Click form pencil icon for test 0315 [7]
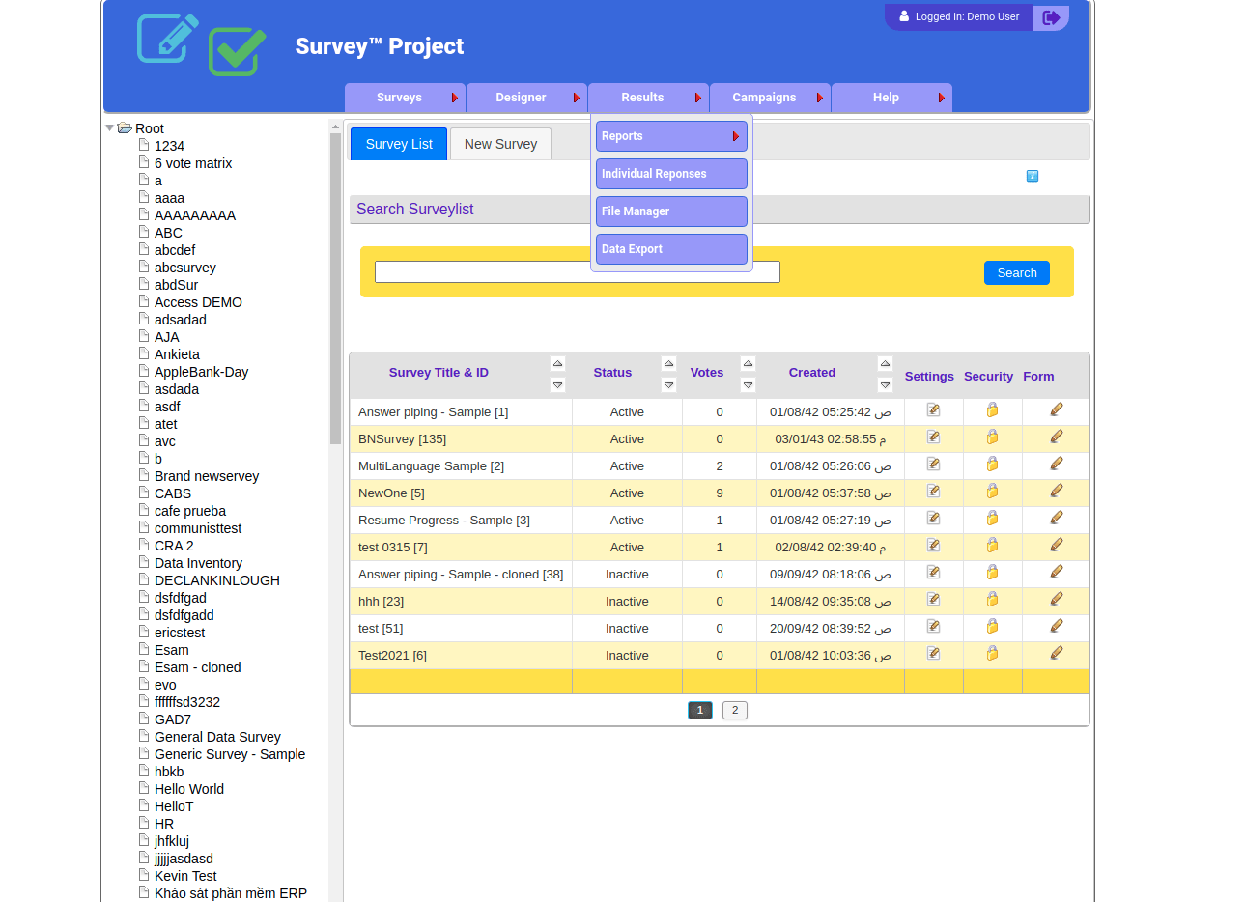This screenshot has height=902, width=1245. pos(1056,546)
